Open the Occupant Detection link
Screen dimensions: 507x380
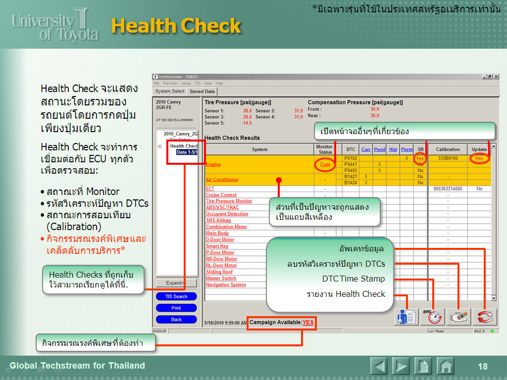coord(227,214)
